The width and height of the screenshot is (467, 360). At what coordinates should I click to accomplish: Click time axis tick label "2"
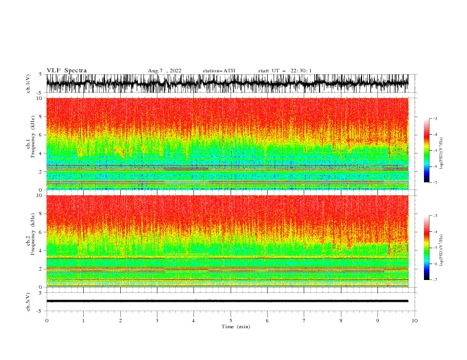(x=120, y=321)
